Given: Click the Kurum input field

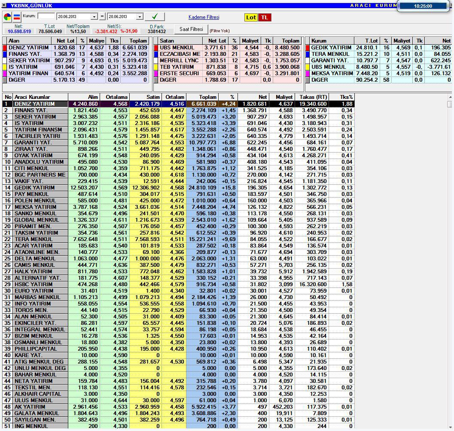Looking at the screenshot, I should (46, 16).
